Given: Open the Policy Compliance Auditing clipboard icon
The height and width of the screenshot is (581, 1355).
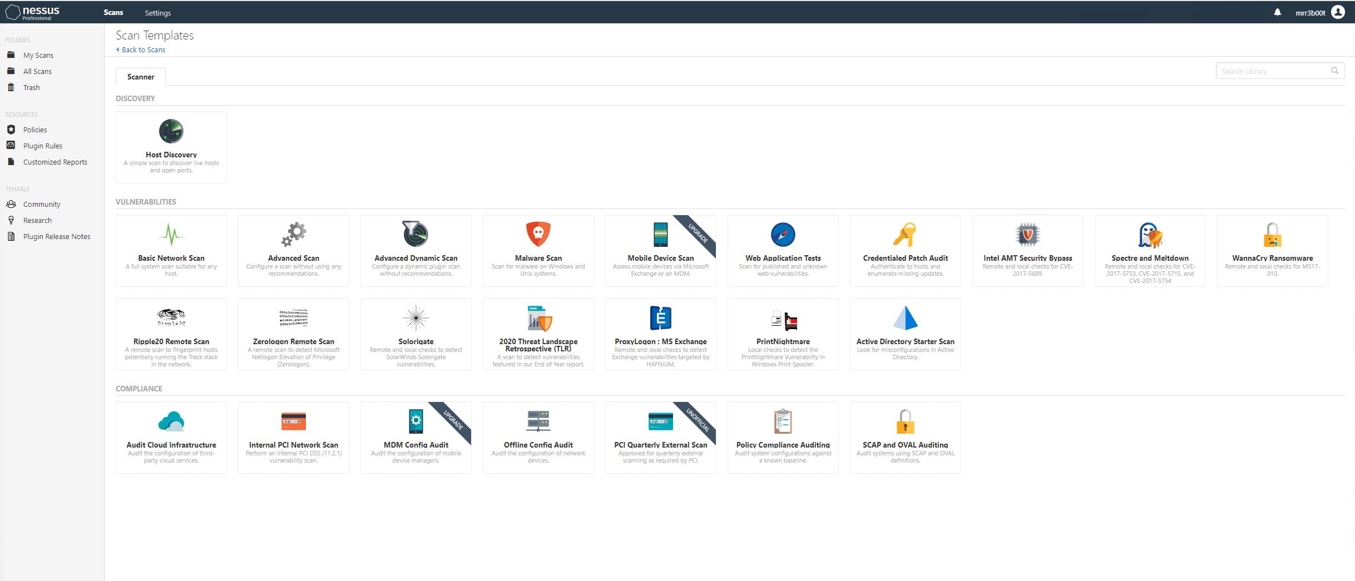Looking at the screenshot, I should point(783,421).
